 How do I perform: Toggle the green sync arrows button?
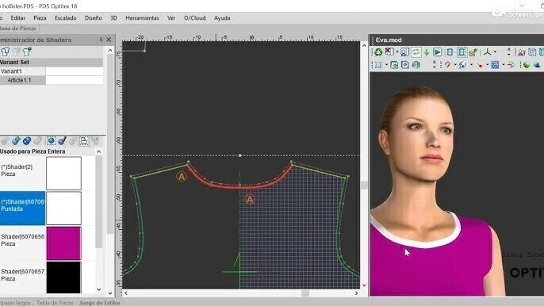[x=416, y=52]
